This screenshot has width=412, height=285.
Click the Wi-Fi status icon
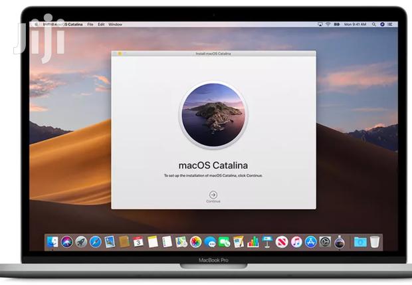(x=328, y=24)
